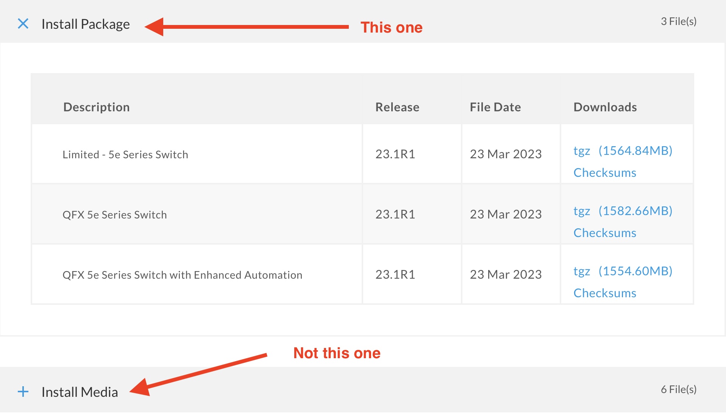The width and height of the screenshot is (726, 415).
Task: Click the 6 File(s) count label
Action: (x=679, y=389)
